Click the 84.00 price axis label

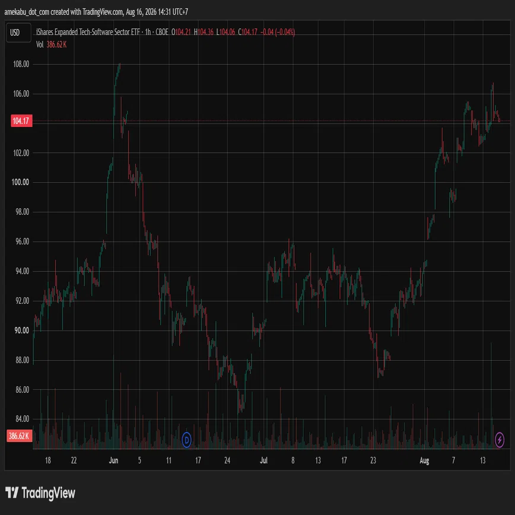[22, 419]
